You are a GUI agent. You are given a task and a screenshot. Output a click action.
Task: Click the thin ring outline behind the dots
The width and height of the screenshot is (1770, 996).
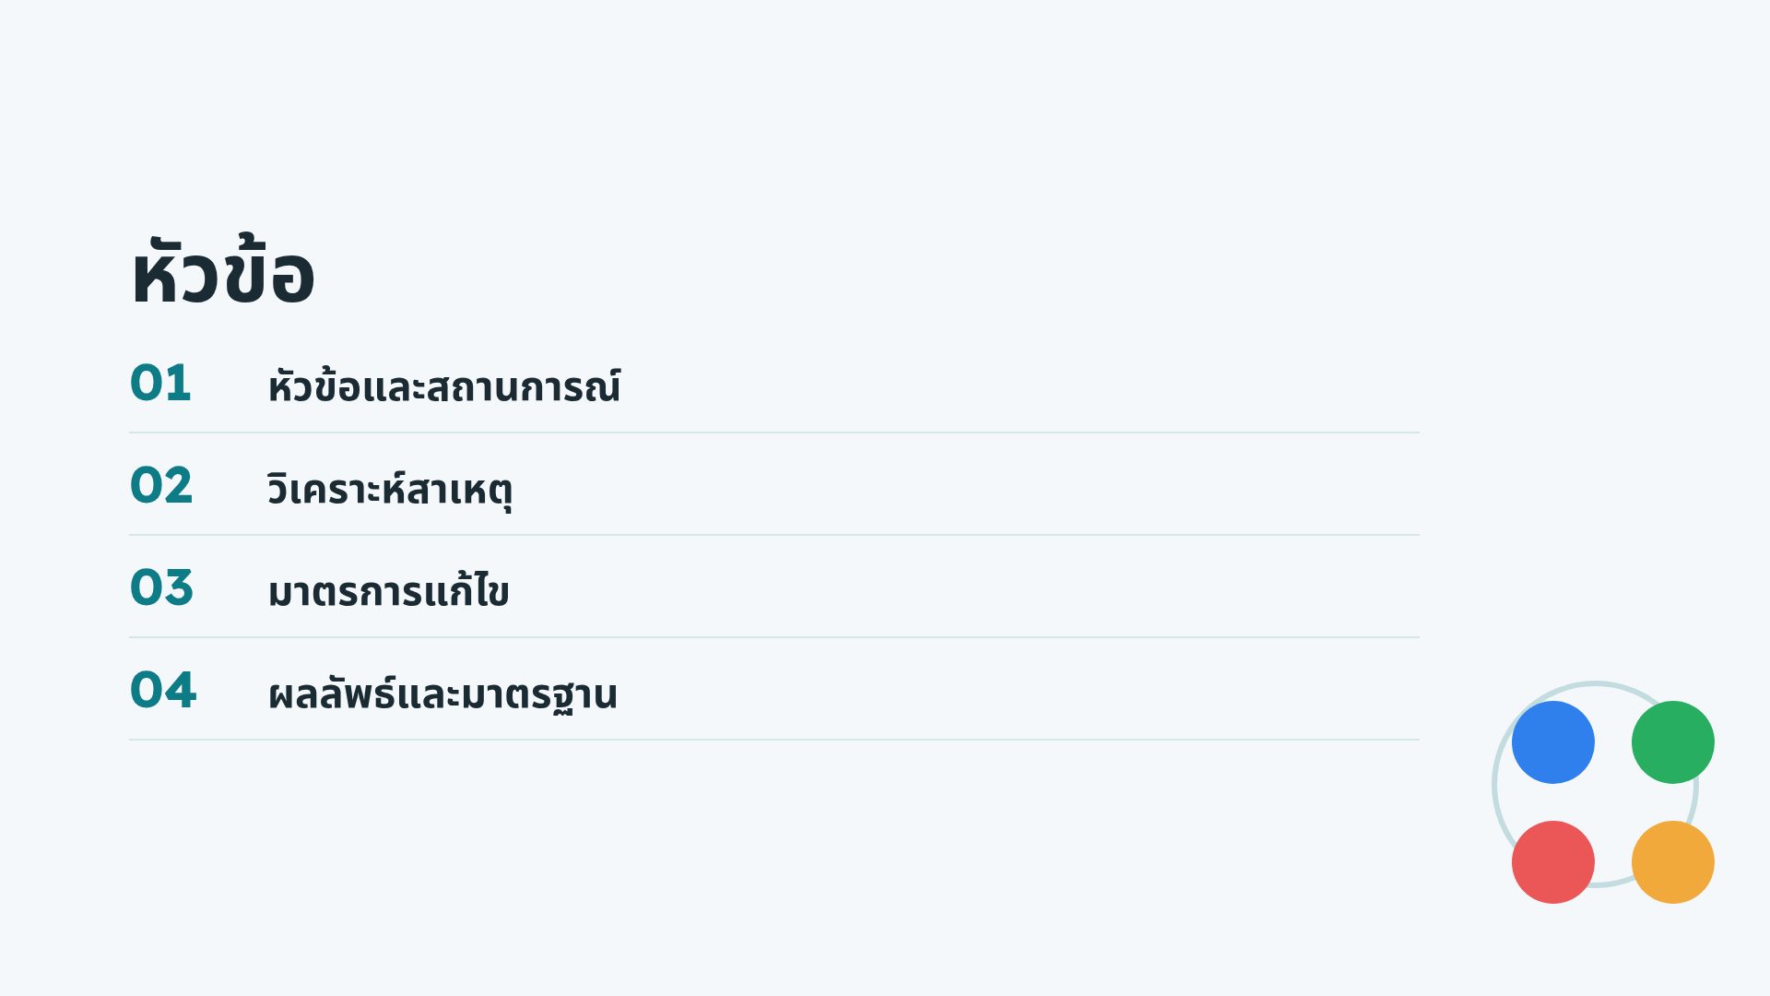1494,784
